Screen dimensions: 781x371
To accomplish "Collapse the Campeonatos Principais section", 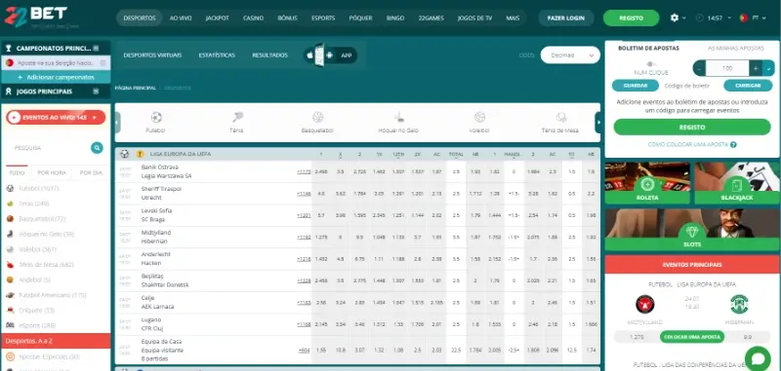I will (96, 48).
